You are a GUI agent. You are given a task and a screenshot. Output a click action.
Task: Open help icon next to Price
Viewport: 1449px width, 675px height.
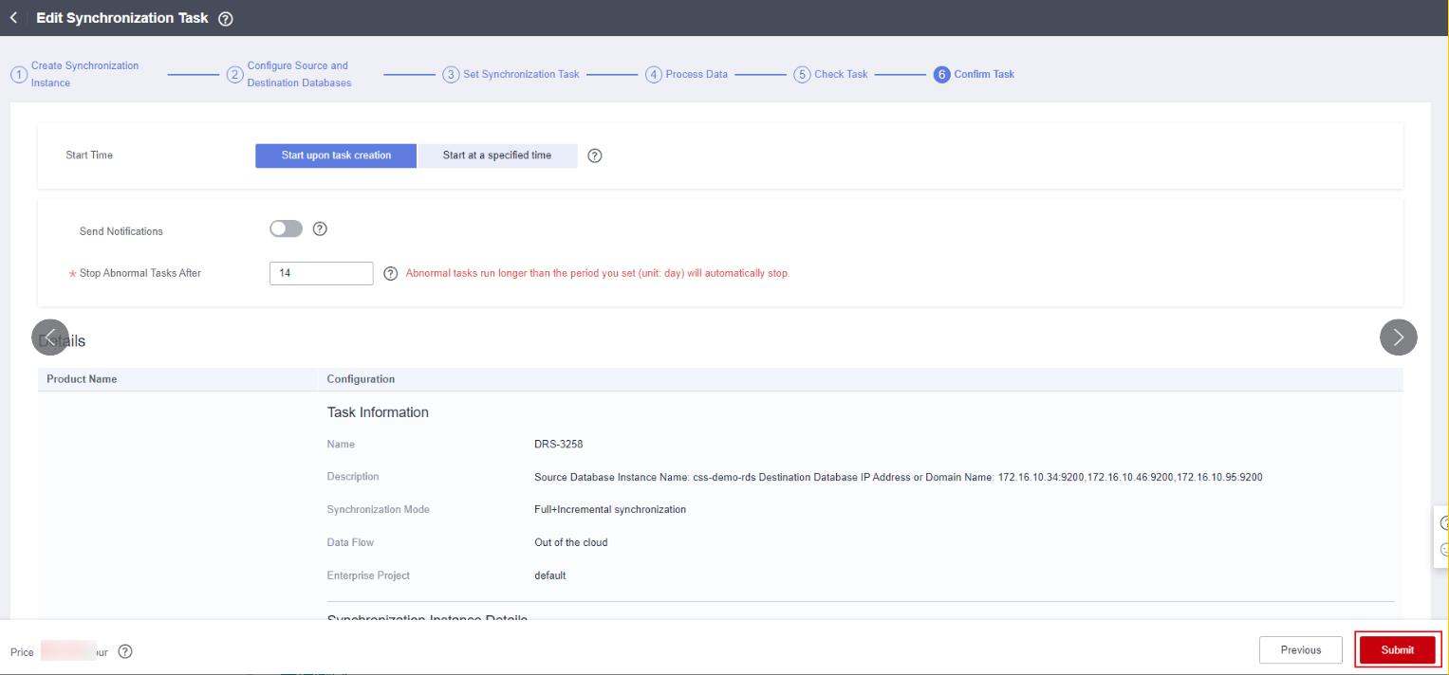coord(125,651)
